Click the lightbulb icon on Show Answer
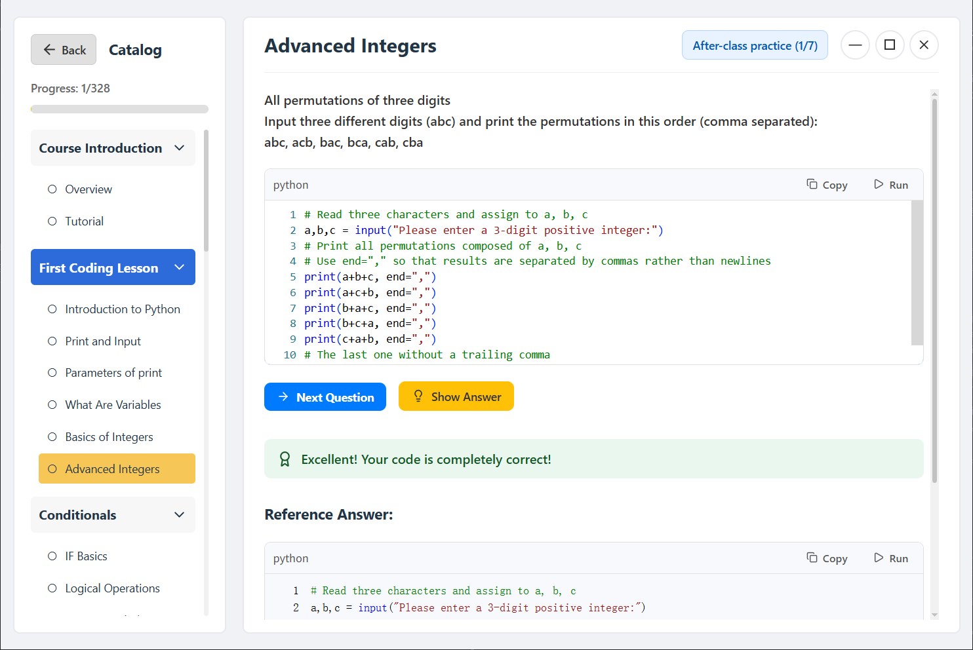This screenshot has width=973, height=650. pos(418,396)
